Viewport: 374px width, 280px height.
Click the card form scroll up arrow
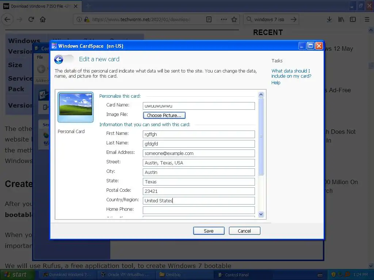click(x=261, y=95)
